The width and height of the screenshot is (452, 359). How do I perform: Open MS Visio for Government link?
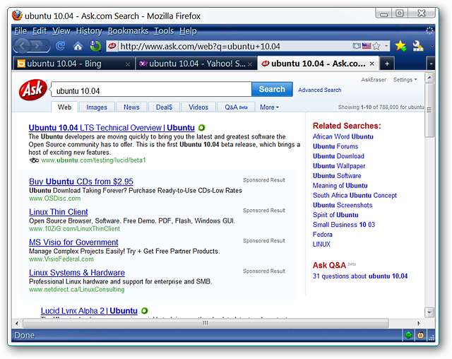[73, 242]
